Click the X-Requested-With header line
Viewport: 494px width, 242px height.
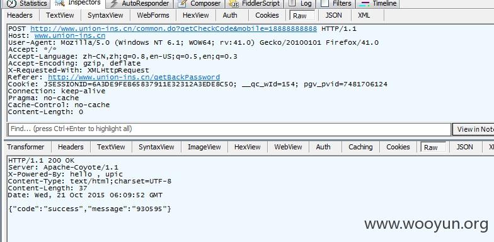79,71
